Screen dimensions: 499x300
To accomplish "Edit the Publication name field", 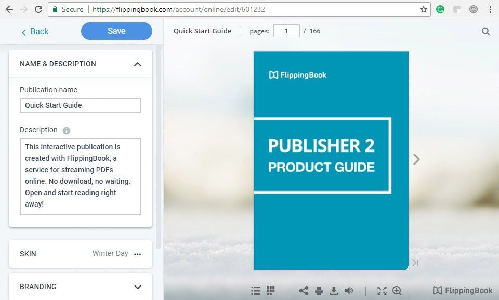I will coord(81,105).
